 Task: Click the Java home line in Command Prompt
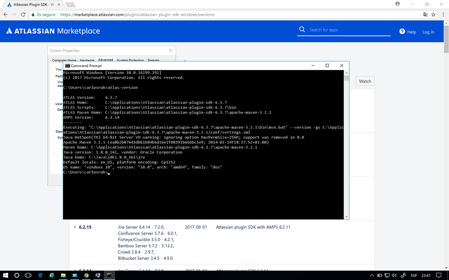click(104, 157)
